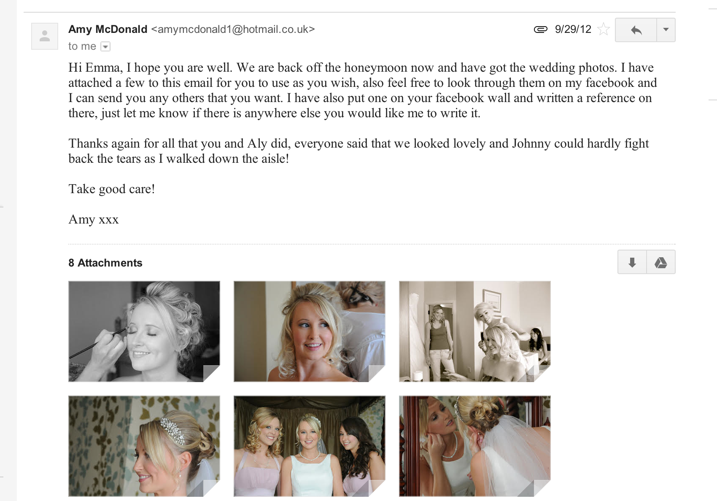Viewport: 717px width, 501px height.
Task: Open the more options dropdown beside reply
Action: click(x=666, y=30)
